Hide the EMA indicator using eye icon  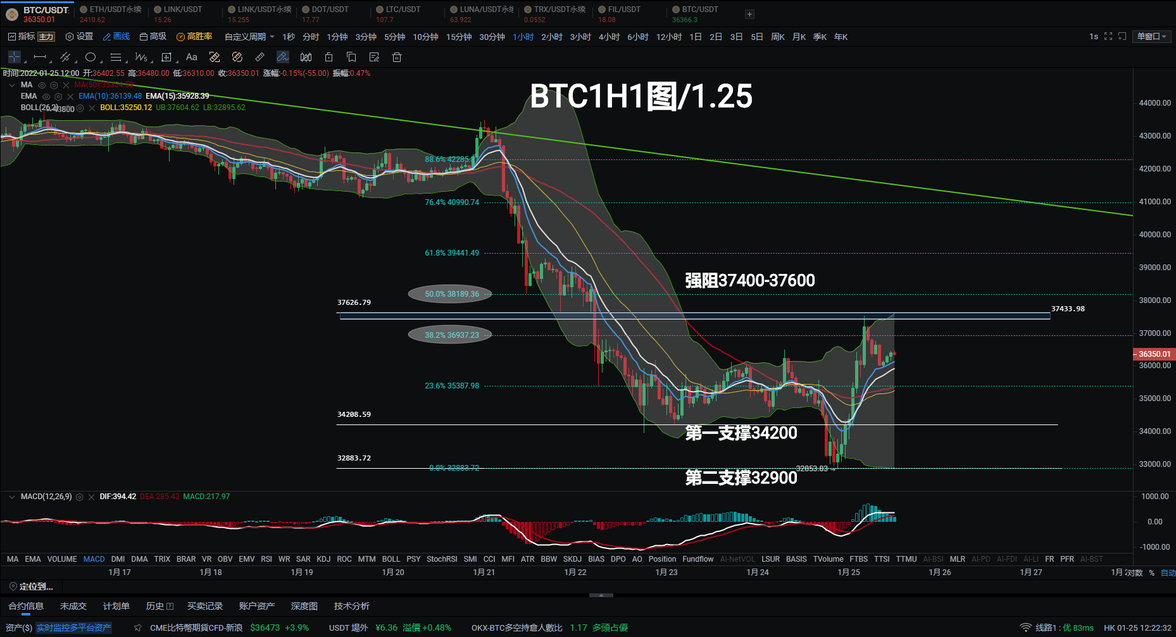click(46, 96)
